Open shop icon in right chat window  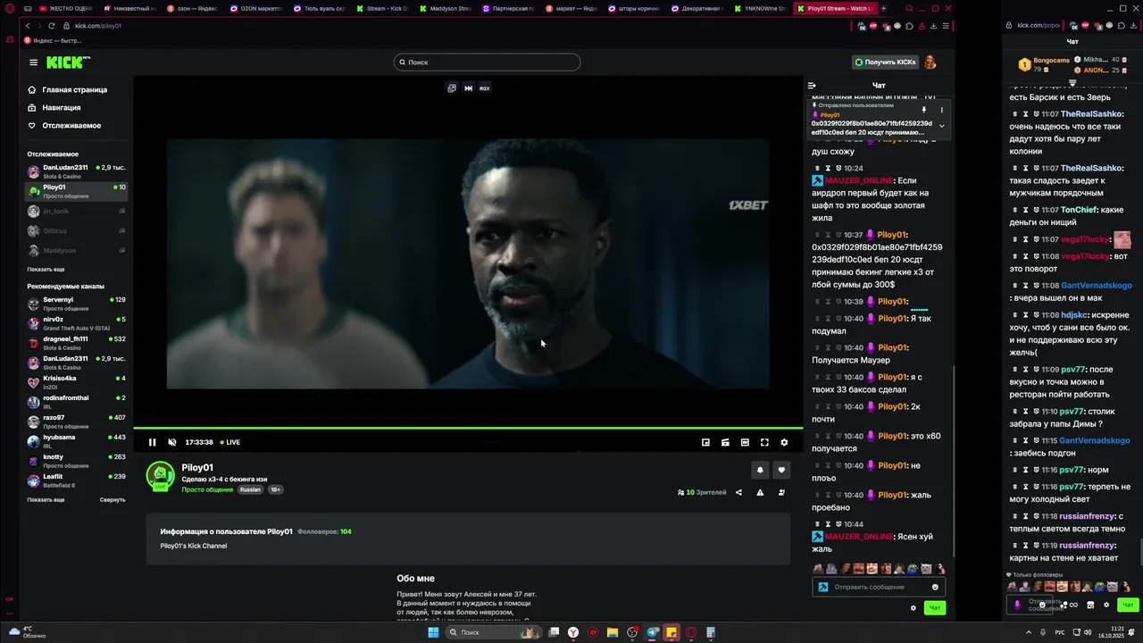1090,605
